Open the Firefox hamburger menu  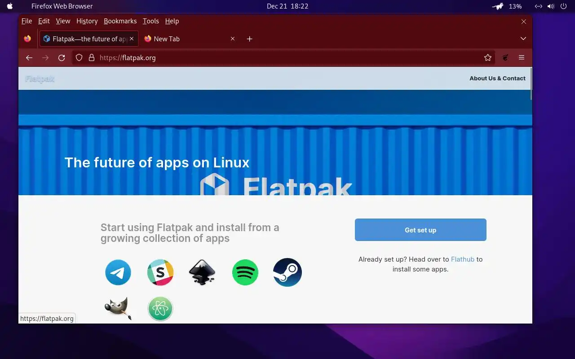point(522,57)
